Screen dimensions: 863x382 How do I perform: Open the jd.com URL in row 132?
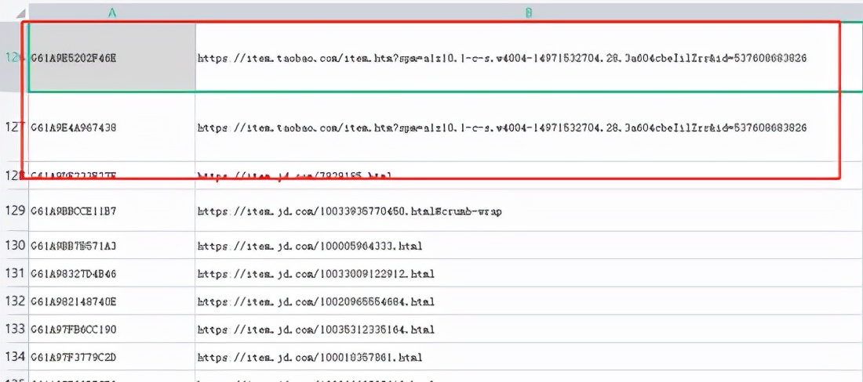coord(316,301)
